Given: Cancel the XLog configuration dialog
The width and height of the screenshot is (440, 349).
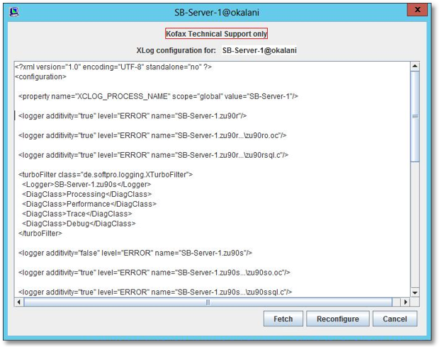Looking at the screenshot, I should click(395, 319).
